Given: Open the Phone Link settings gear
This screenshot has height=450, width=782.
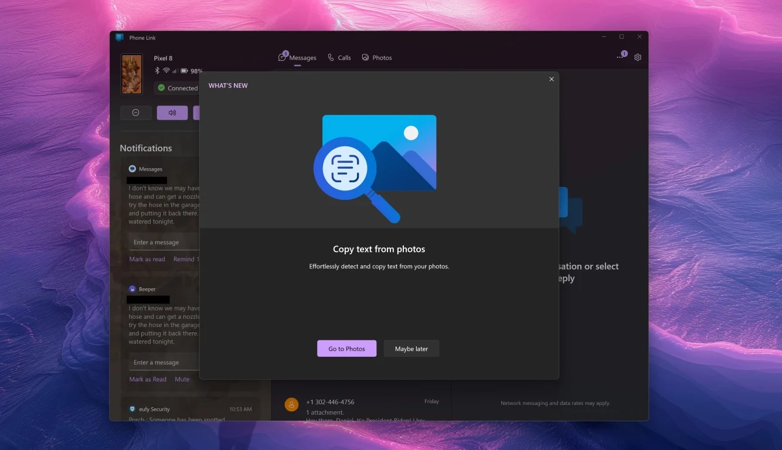Looking at the screenshot, I should (x=638, y=57).
